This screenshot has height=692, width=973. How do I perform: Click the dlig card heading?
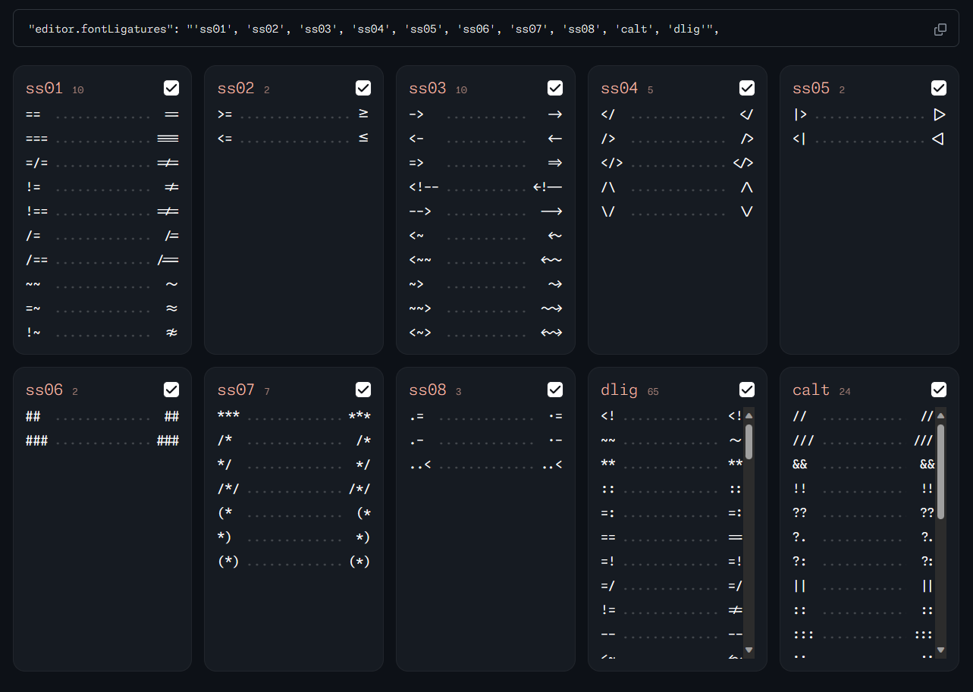620,390
